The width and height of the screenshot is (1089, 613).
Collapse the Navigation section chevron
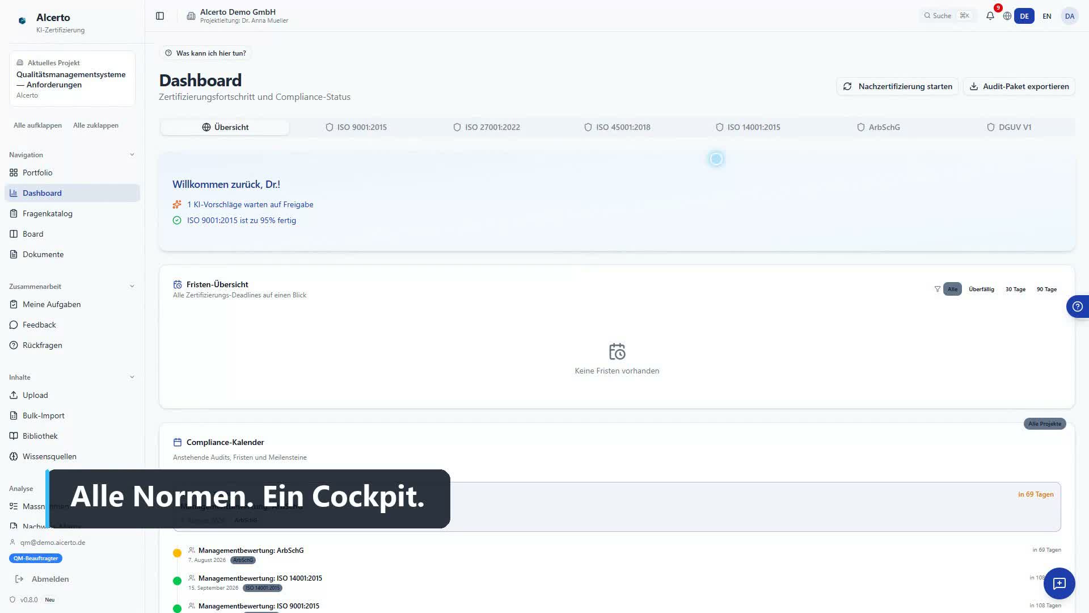coord(132,154)
